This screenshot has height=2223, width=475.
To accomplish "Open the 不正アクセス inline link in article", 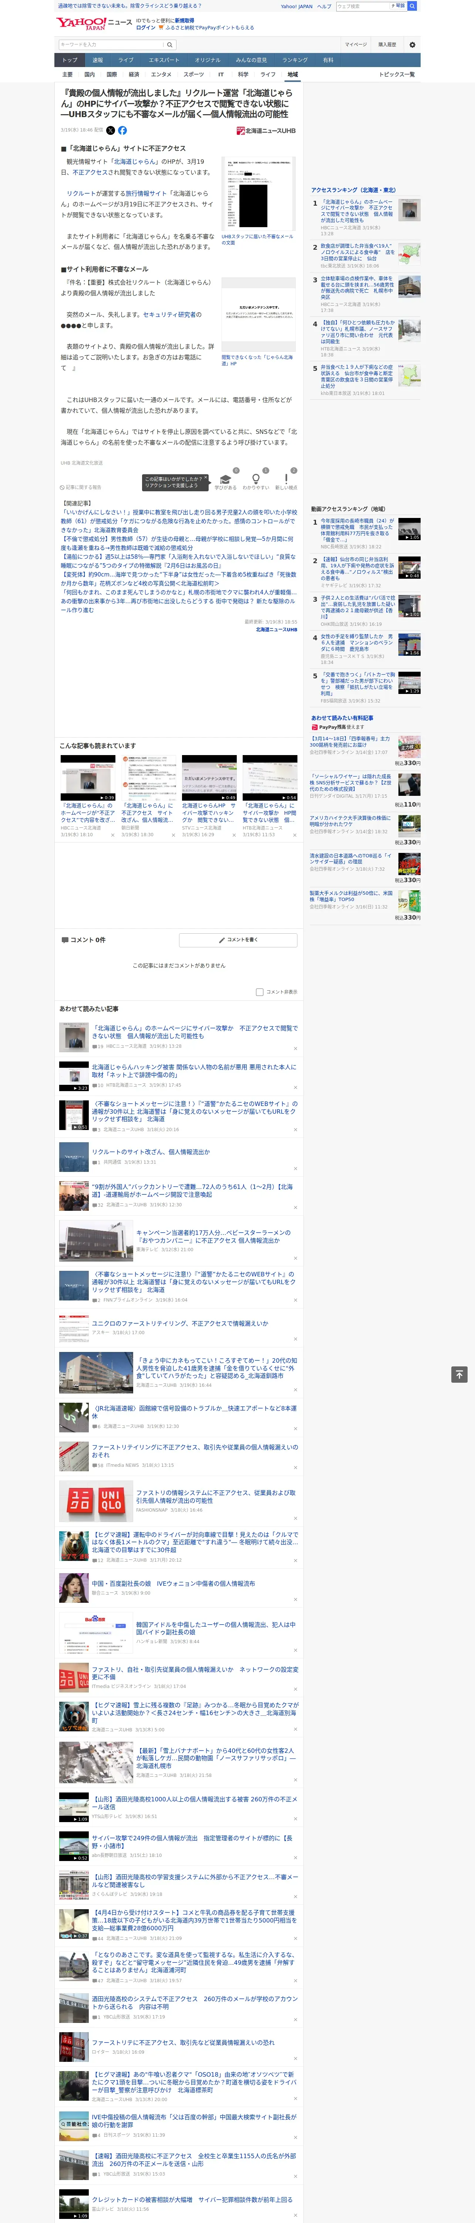I will [x=91, y=173].
